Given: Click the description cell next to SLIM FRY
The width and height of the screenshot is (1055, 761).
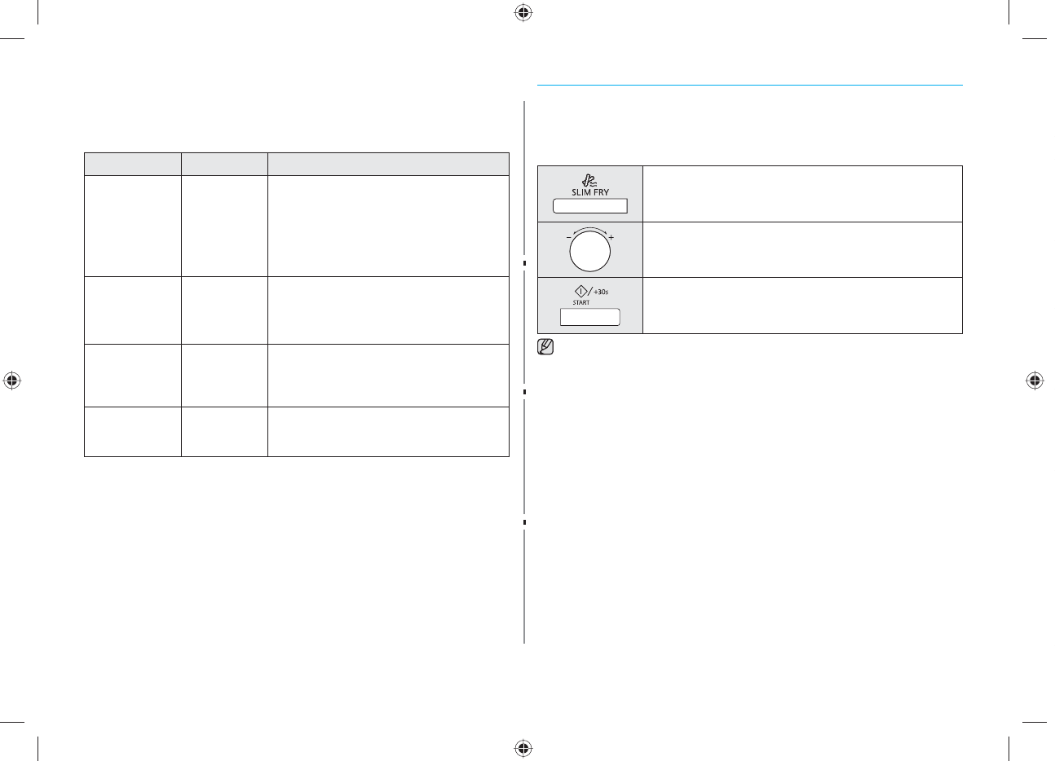Looking at the screenshot, I should (802, 194).
